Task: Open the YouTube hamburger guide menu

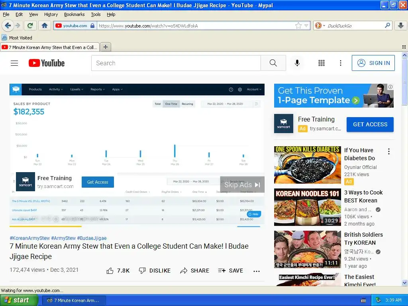Action: [x=14, y=63]
